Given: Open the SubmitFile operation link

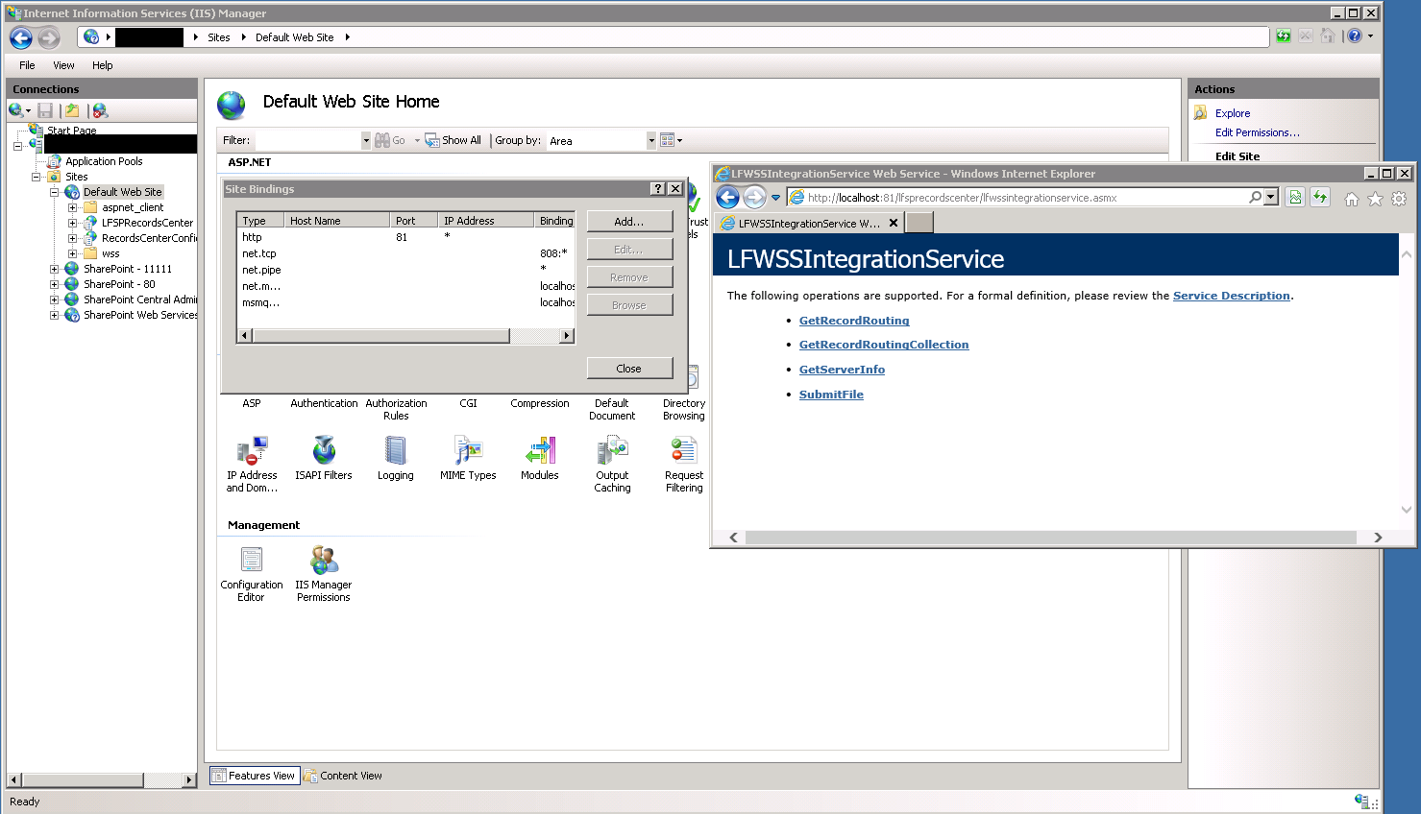Looking at the screenshot, I should click(x=831, y=395).
